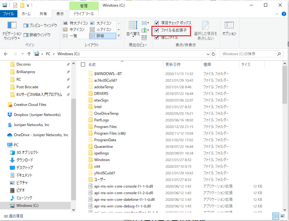
Task: Open the View (表示) tab
Action: (x=60, y=14)
